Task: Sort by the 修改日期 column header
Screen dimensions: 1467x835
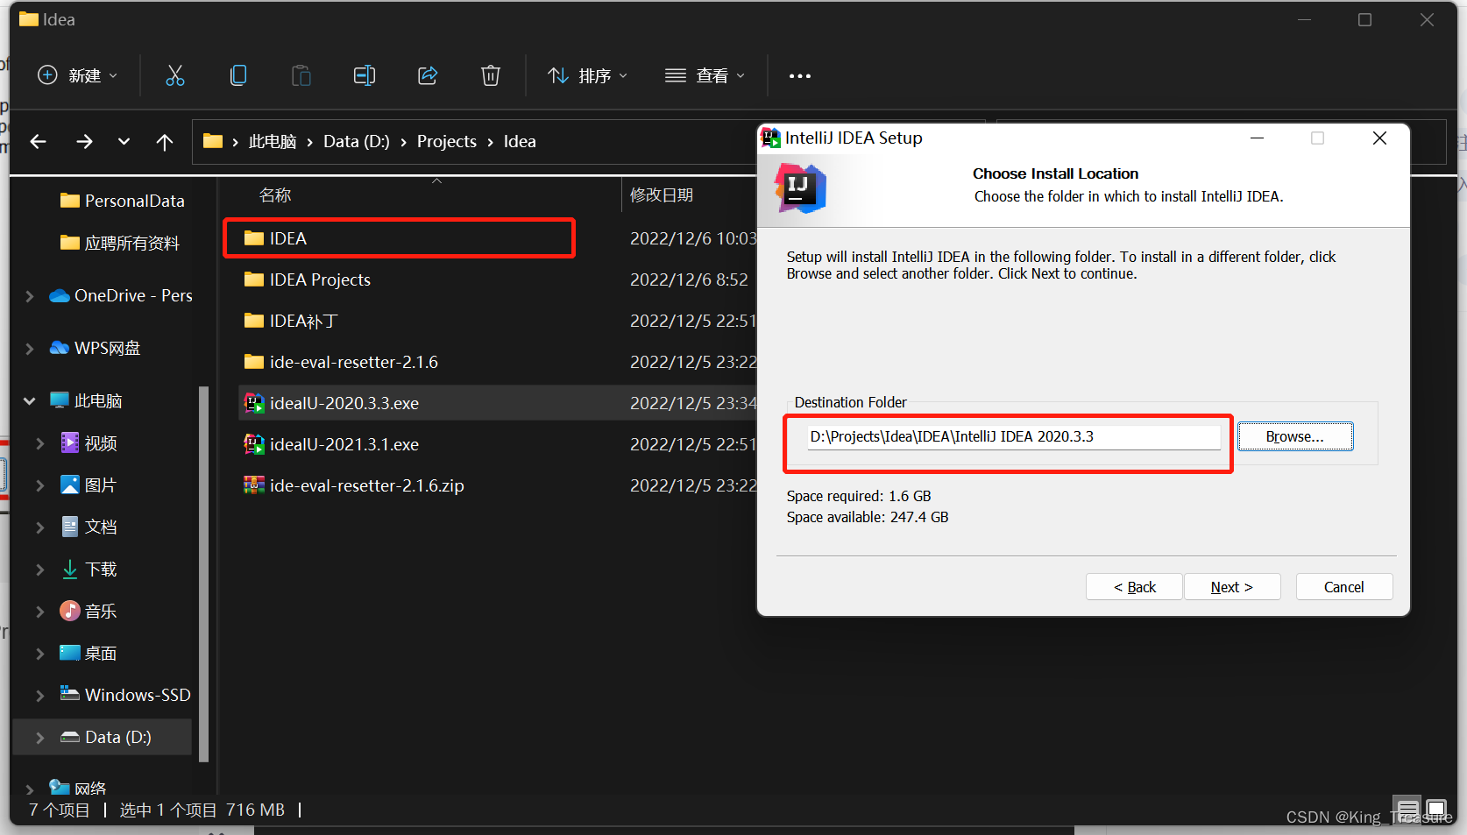Action: click(x=662, y=195)
